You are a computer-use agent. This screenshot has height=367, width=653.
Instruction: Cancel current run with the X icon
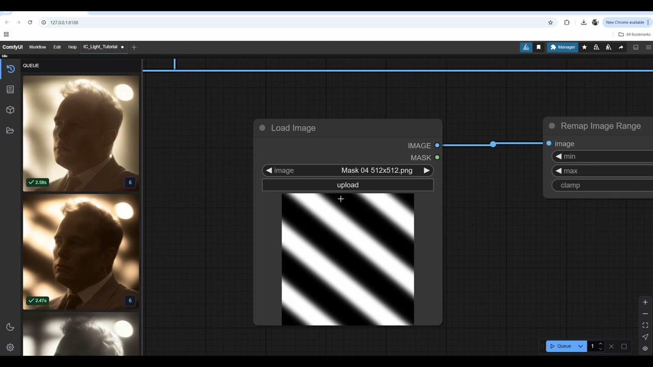(611, 346)
